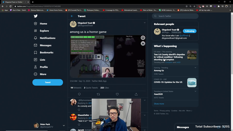
Task: Open the Ads info footer link
Action: (x=182, y=111)
